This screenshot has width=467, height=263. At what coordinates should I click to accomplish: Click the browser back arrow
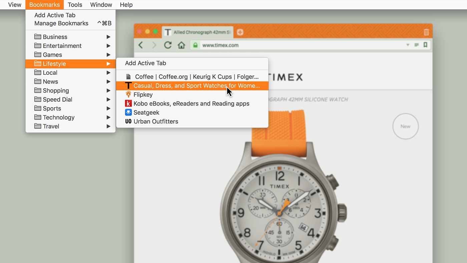[141, 45]
